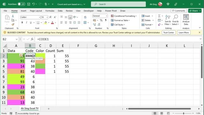Apply the red Font Color
The image size is (204, 115).
pyautogui.click(x=52, y=23)
